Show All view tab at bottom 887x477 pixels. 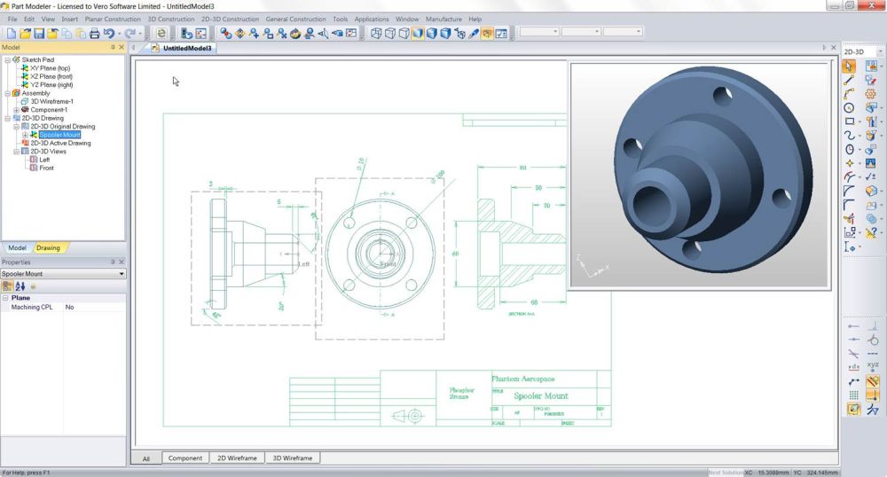click(146, 458)
